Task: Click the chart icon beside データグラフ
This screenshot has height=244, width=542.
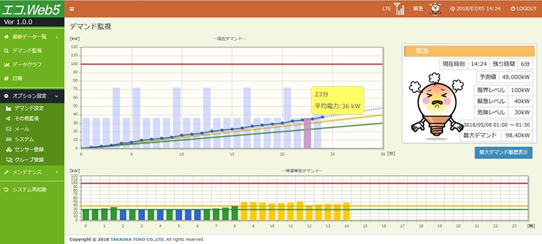Action: [x=6, y=65]
